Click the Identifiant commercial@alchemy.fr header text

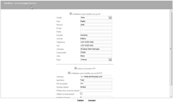click(x=20, y=3)
